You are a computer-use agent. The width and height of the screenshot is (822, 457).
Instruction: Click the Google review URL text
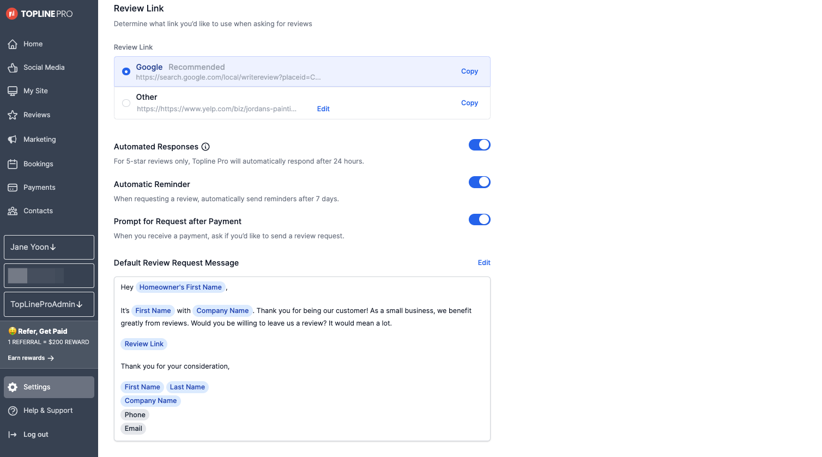(228, 77)
